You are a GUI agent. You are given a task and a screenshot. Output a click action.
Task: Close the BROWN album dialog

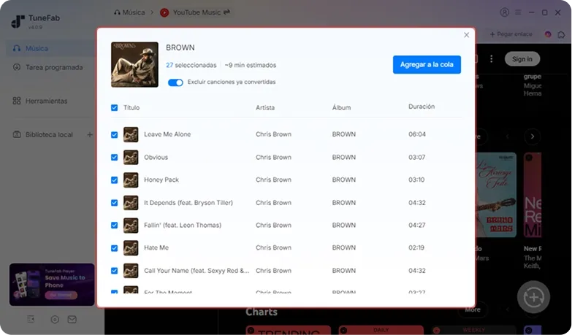466,35
